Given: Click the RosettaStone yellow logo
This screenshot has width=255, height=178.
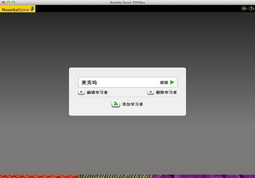Looking at the screenshot, I should tap(18, 9).
